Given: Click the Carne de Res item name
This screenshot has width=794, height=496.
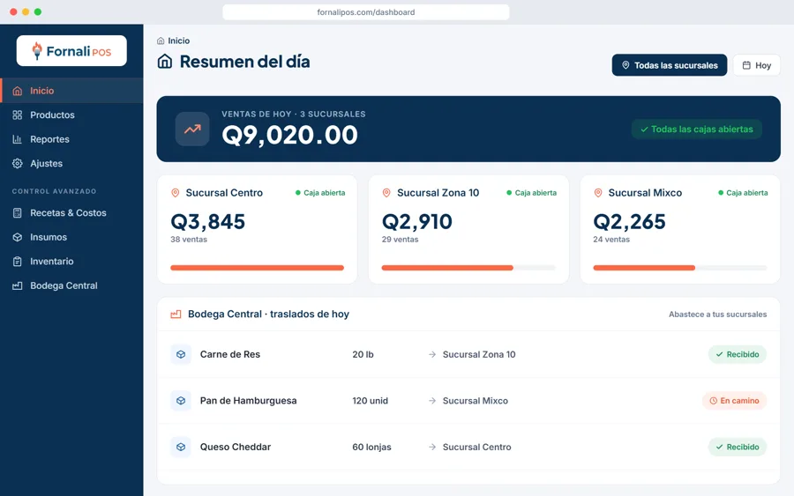Looking at the screenshot, I should [x=230, y=355].
